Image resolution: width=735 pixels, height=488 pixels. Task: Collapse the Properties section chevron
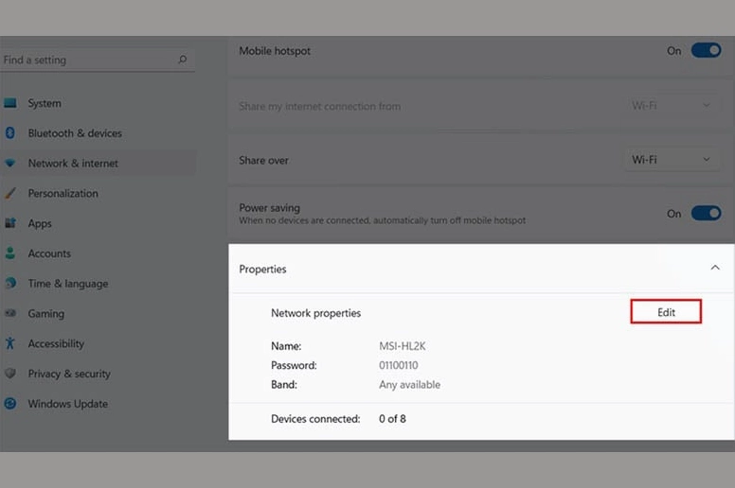pyautogui.click(x=715, y=269)
